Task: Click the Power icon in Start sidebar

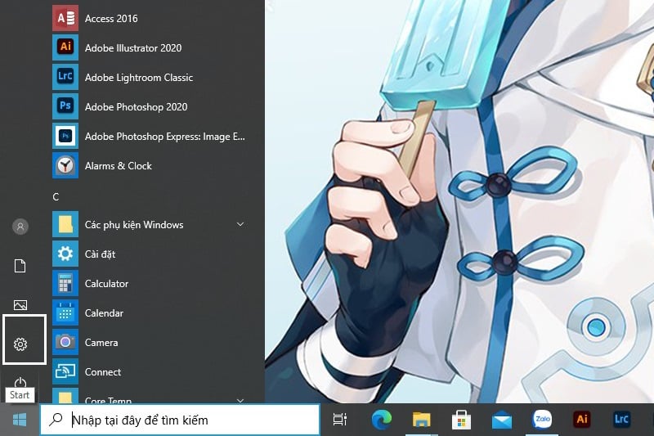Action: pyautogui.click(x=20, y=382)
